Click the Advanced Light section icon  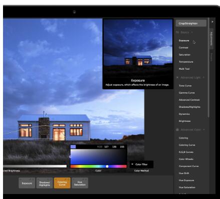pyautogui.click(x=177, y=78)
